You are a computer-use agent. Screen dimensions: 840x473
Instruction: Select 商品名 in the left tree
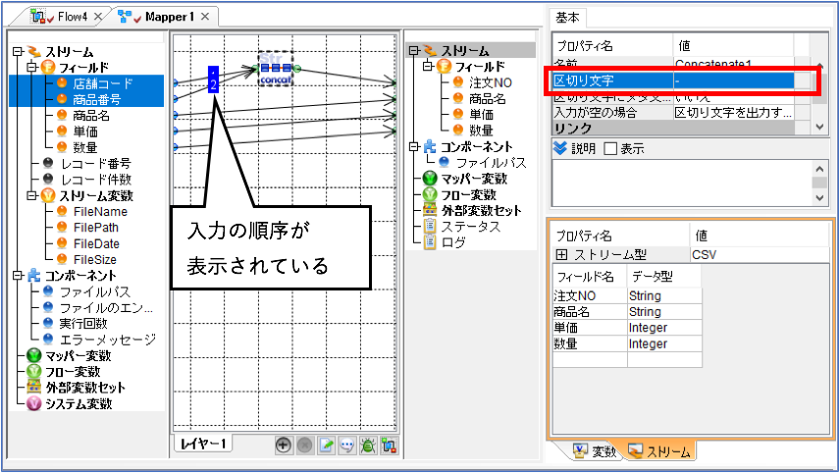tap(91, 115)
